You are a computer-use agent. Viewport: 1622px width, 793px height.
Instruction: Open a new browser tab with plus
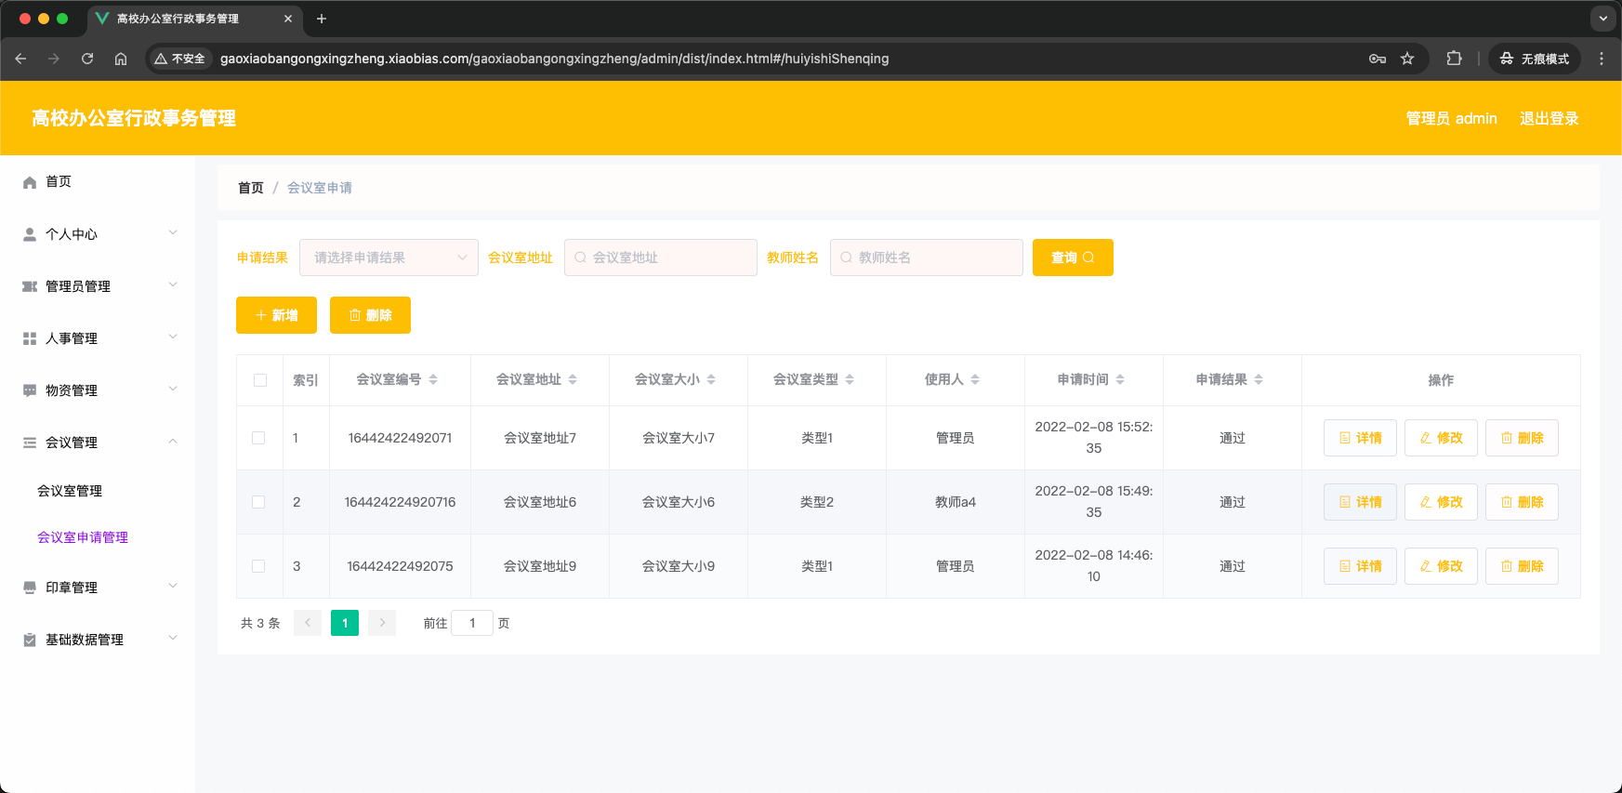click(x=322, y=19)
